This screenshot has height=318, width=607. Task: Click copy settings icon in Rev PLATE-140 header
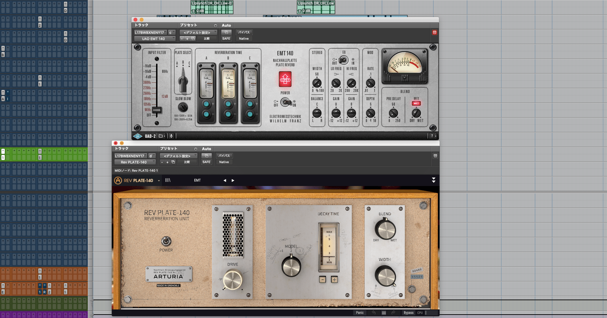point(173,162)
